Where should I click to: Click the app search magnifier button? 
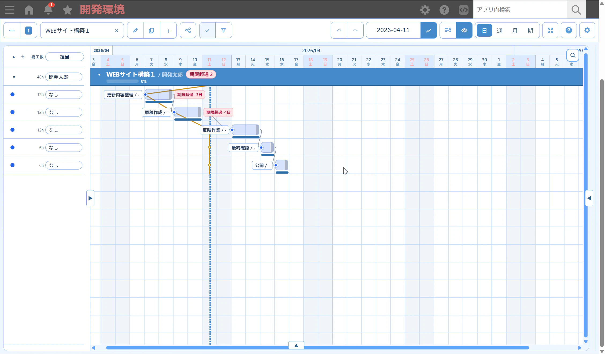[576, 10]
